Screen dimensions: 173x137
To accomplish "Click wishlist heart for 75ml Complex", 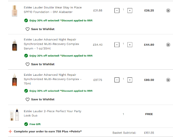I will 28,99.
